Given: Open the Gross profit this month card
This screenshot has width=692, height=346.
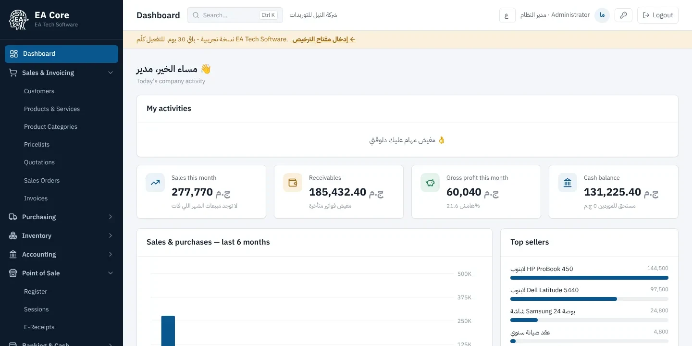Looking at the screenshot, I should 476,192.
